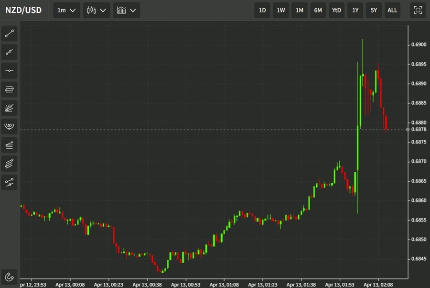Switch to the 1M range view
Screen dimensions: 430x288
pos(300,10)
